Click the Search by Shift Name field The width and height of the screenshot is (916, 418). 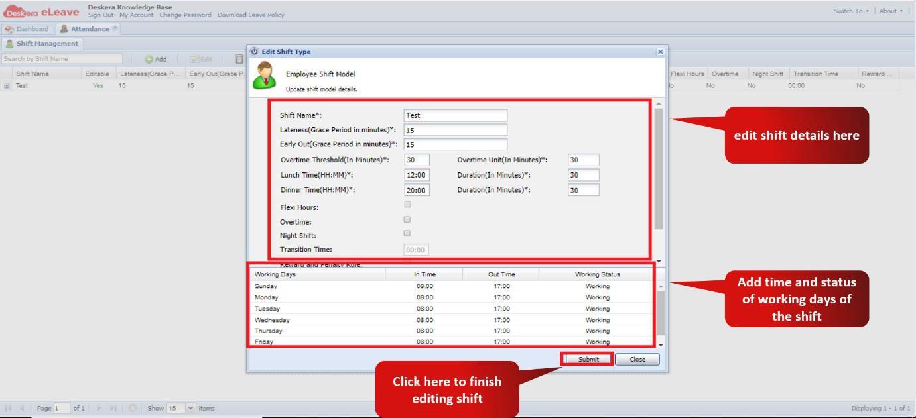pyautogui.click(x=63, y=58)
